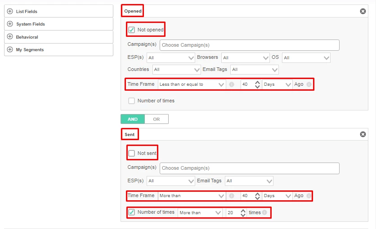This screenshot has height=229, width=376.
Task: Decrease the Sent time frame value of 40
Action: (257, 198)
